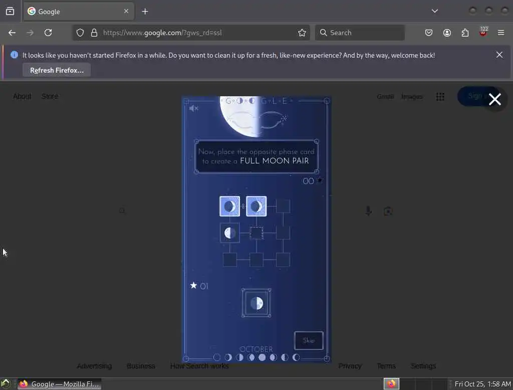The image size is (513, 390).
Task: Open the Settings footer menu
Action: click(x=423, y=366)
